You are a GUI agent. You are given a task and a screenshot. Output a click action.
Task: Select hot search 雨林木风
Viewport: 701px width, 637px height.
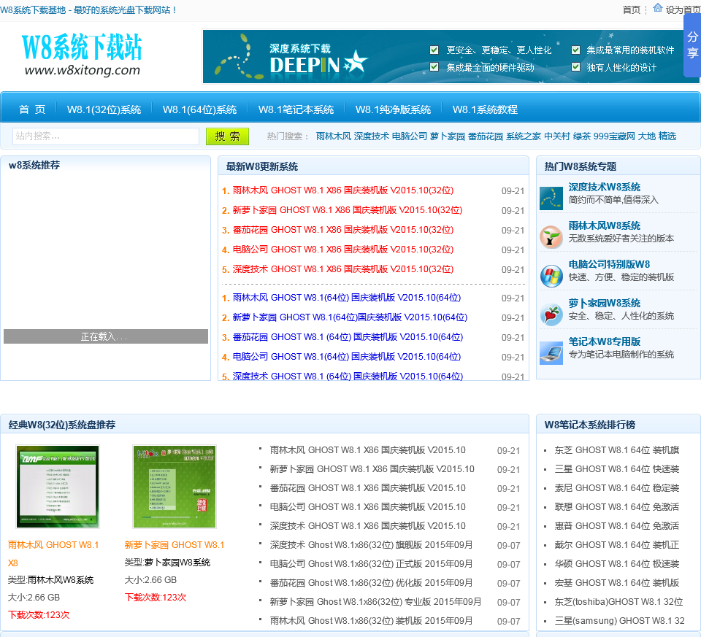click(334, 136)
